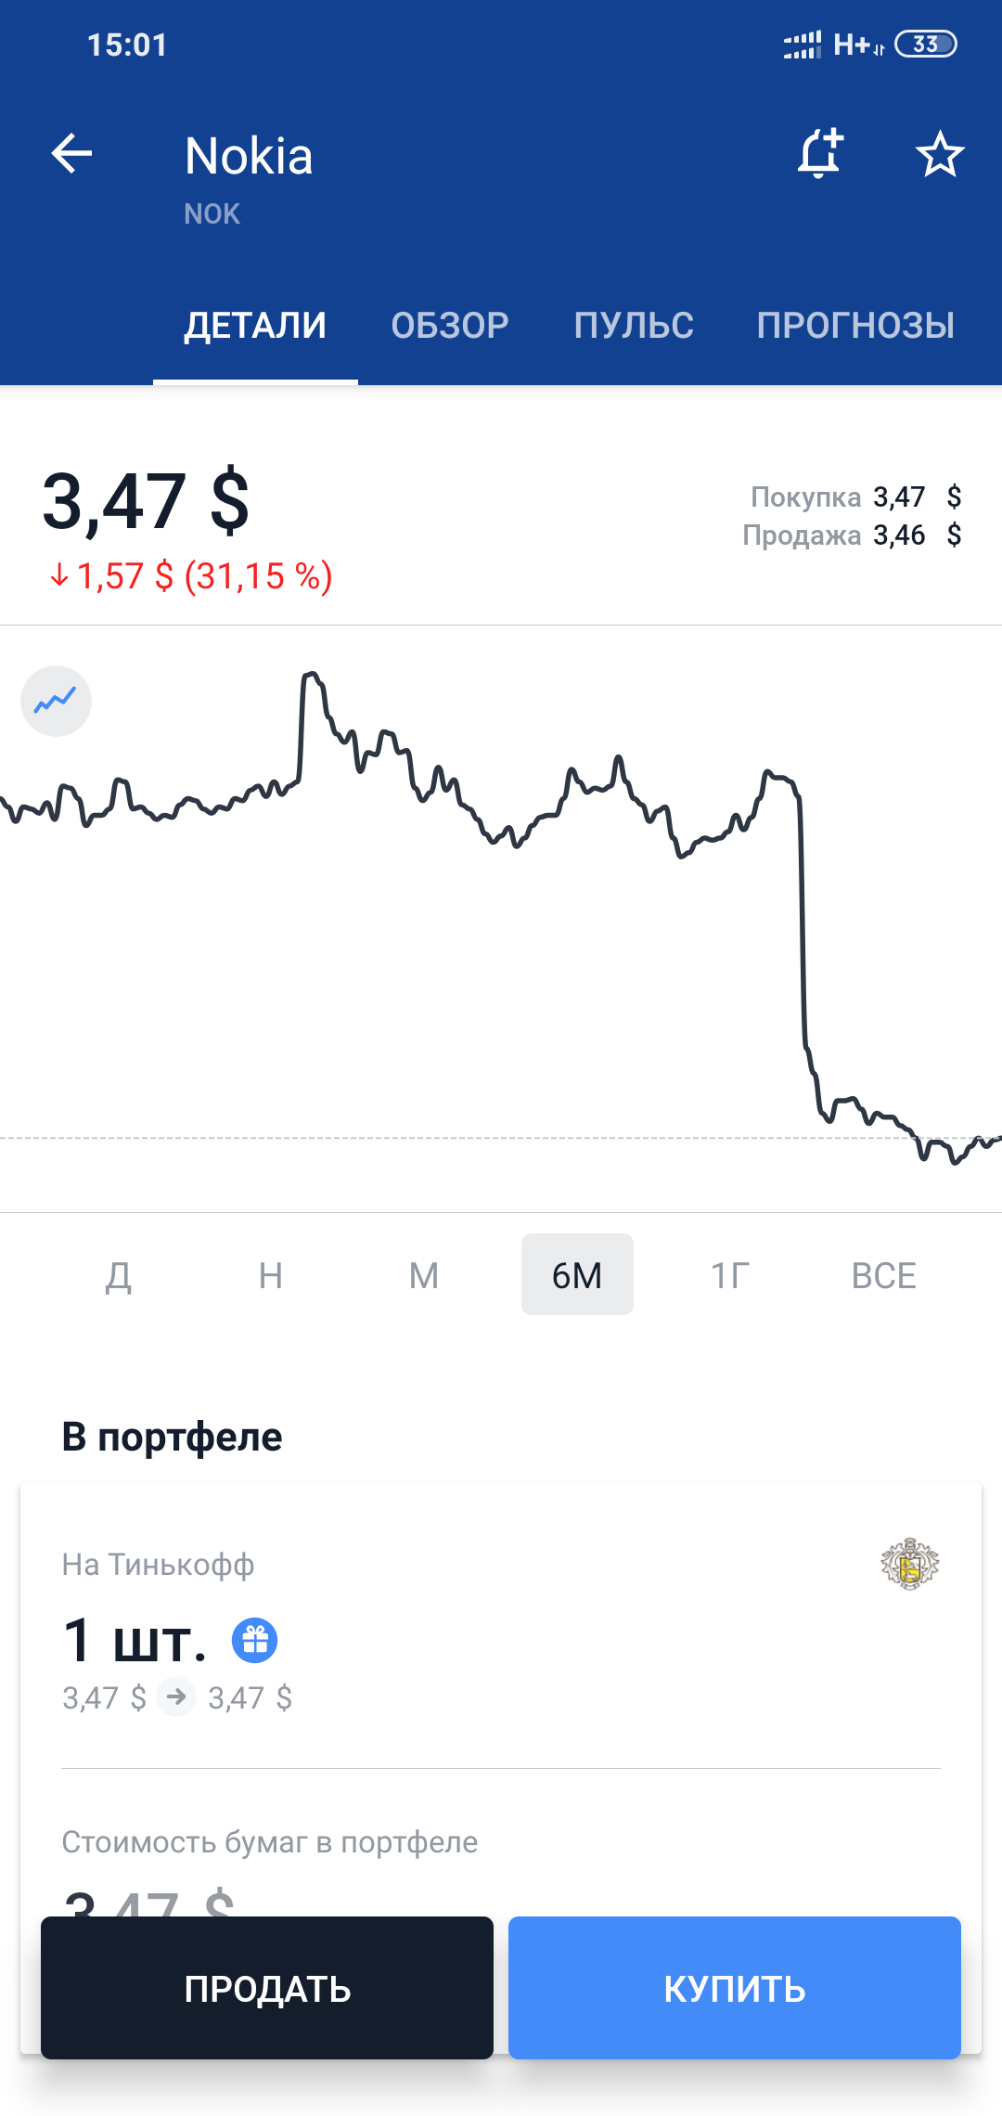Open the ОБЗОР tab

click(450, 326)
